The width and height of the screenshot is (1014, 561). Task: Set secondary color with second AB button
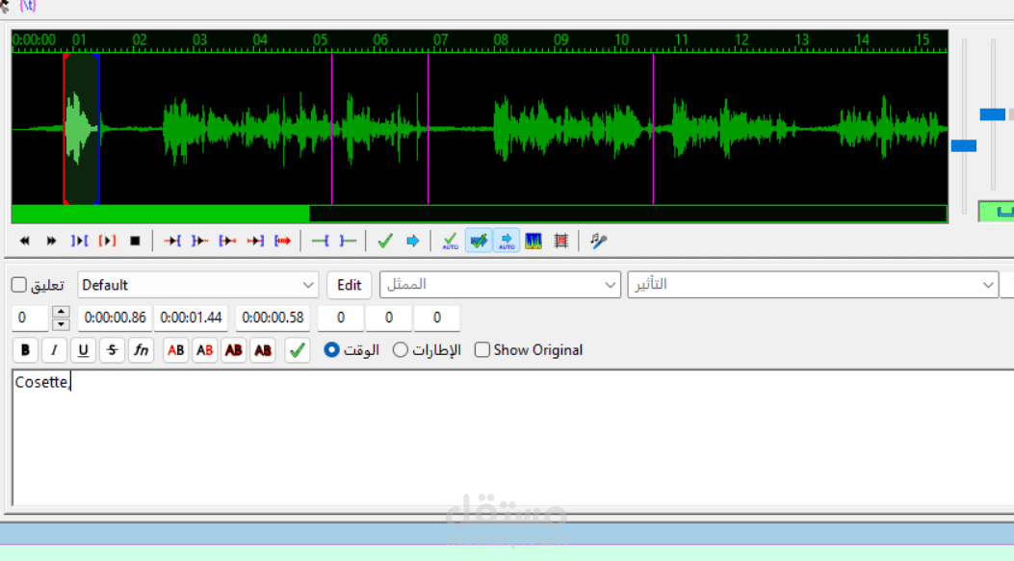pos(205,350)
